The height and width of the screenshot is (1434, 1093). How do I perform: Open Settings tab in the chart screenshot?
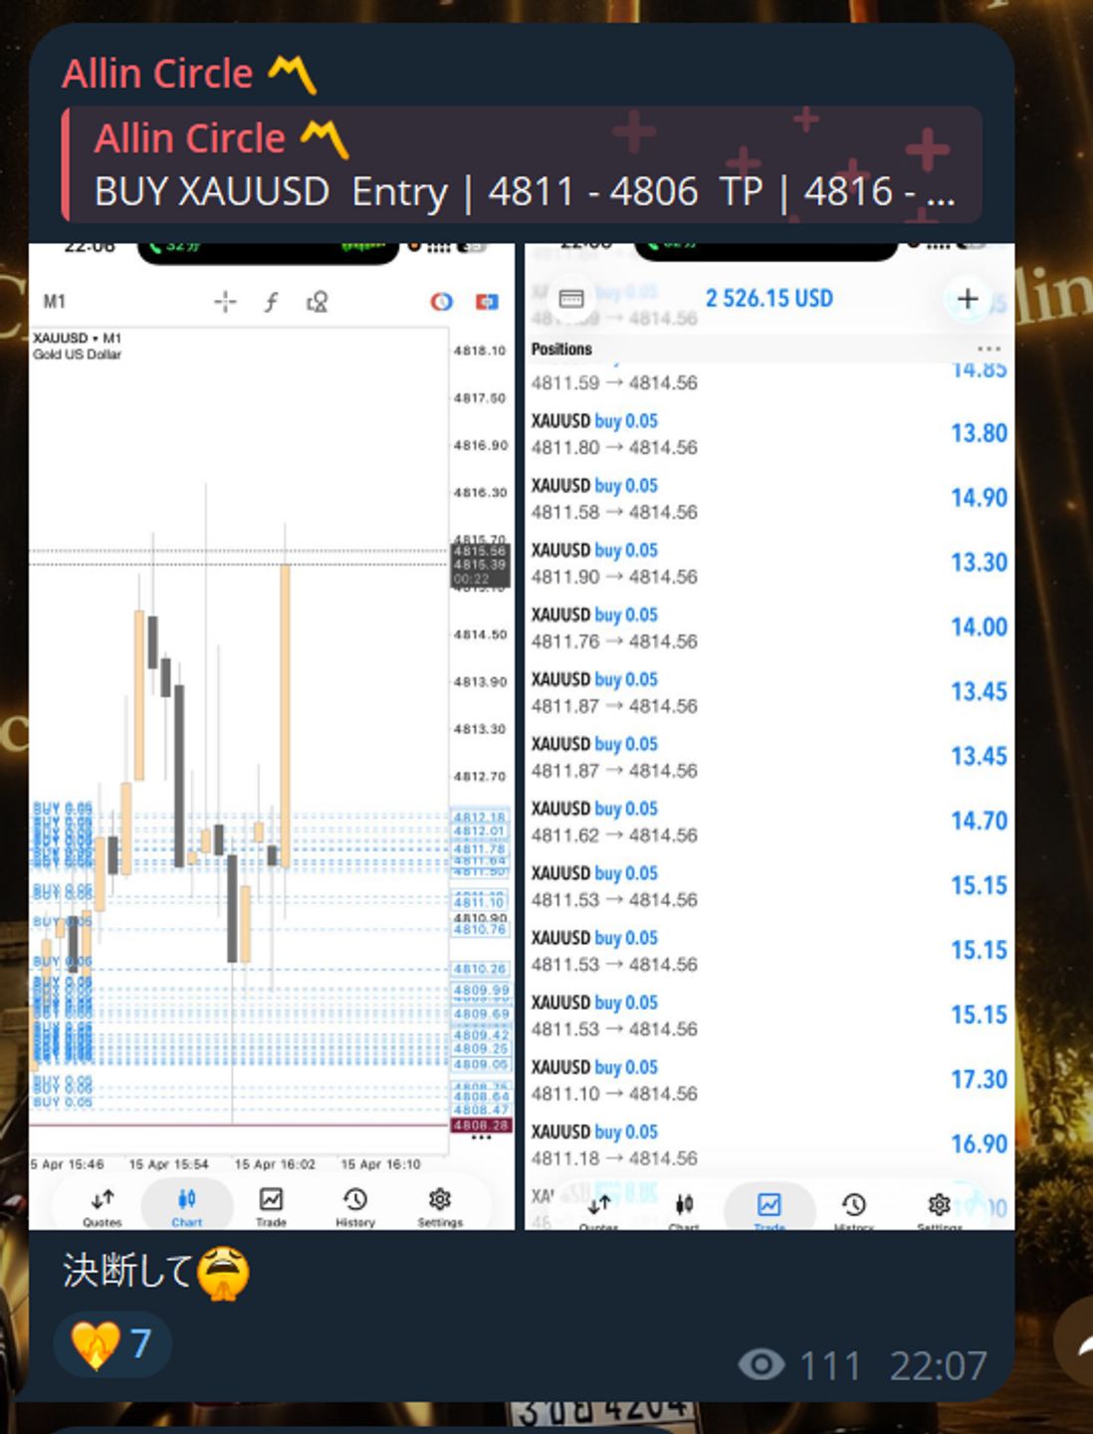point(440,1206)
